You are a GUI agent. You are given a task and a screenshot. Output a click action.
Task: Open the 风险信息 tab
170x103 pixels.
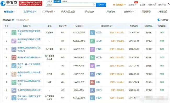[x=89, y=11]
